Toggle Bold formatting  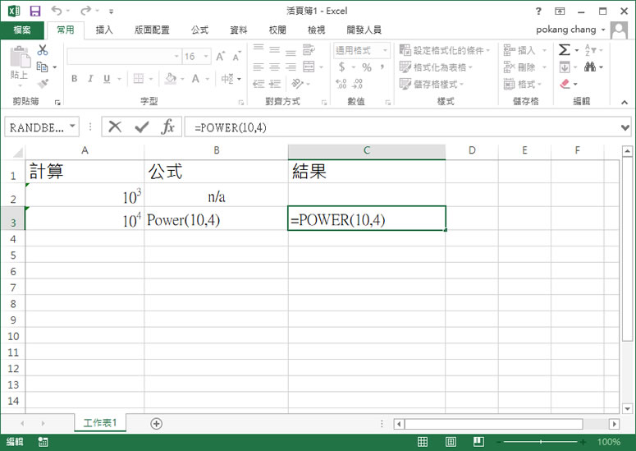pyautogui.click(x=74, y=78)
